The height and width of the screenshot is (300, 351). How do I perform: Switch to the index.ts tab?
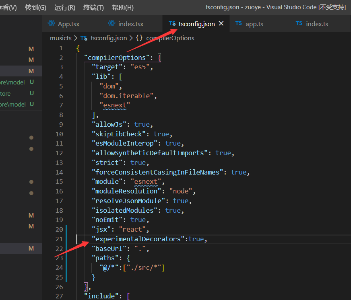click(x=320, y=24)
